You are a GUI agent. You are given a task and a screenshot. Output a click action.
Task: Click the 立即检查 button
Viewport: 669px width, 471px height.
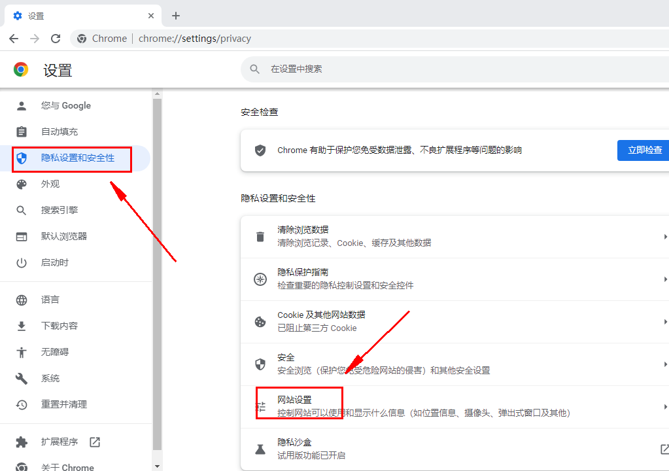(x=643, y=150)
